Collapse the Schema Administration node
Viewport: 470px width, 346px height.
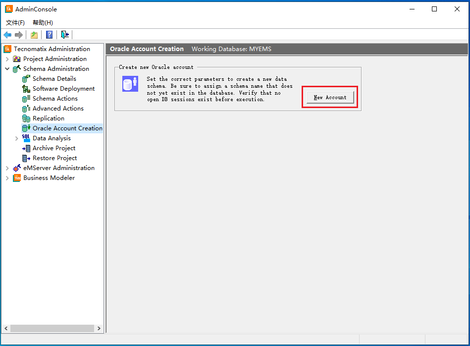pyautogui.click(x=7, y=69)
